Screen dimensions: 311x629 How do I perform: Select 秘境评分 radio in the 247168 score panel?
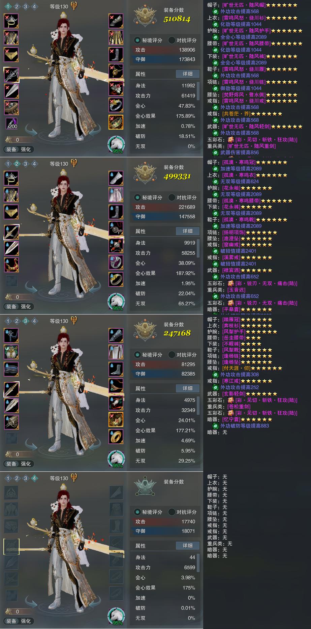click(148, 355)
